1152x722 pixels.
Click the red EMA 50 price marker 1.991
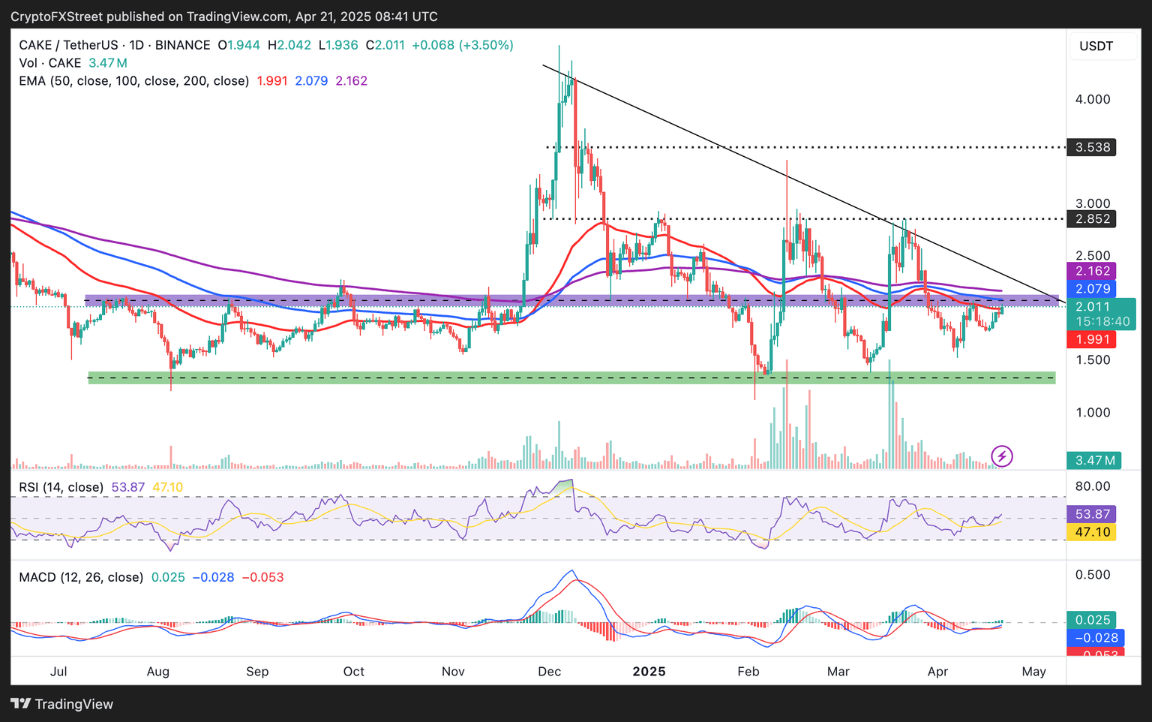[1093, 339]
